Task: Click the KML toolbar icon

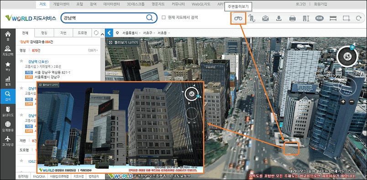Action: 319,18
